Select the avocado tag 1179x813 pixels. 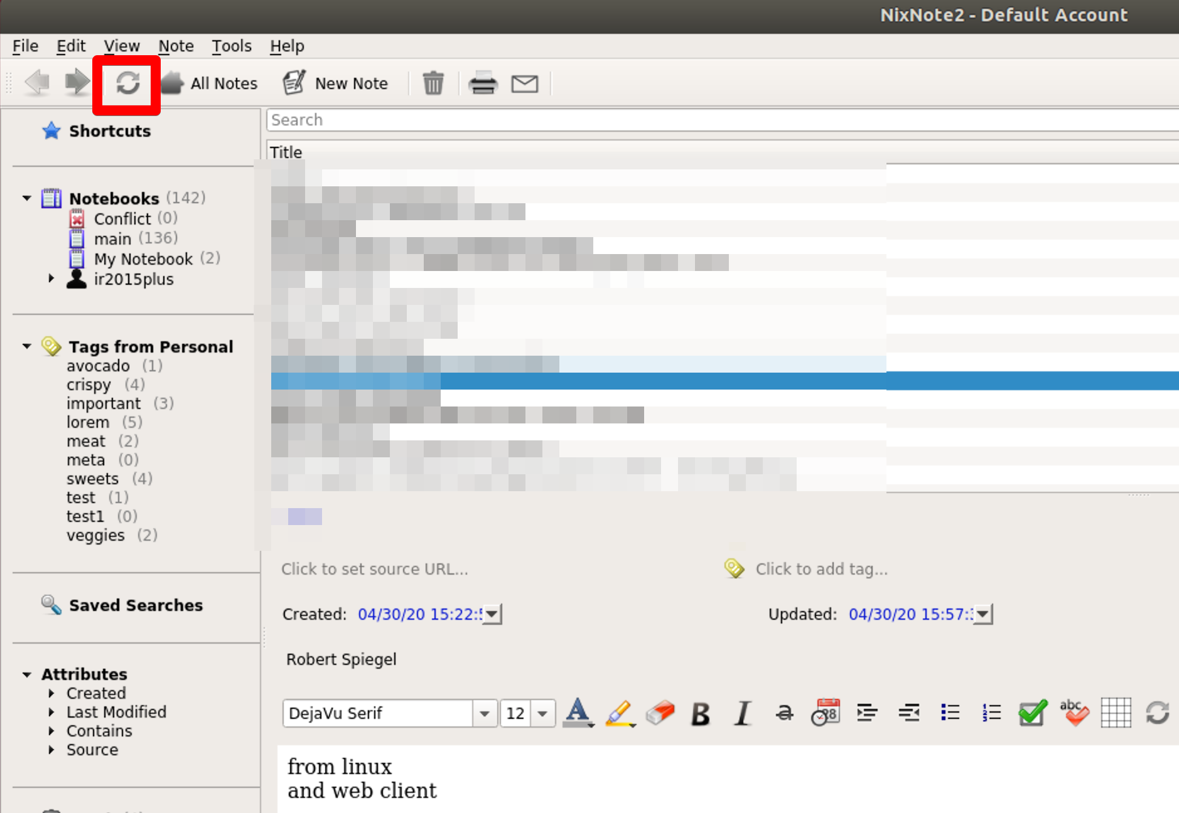click(x=98, y=366)
